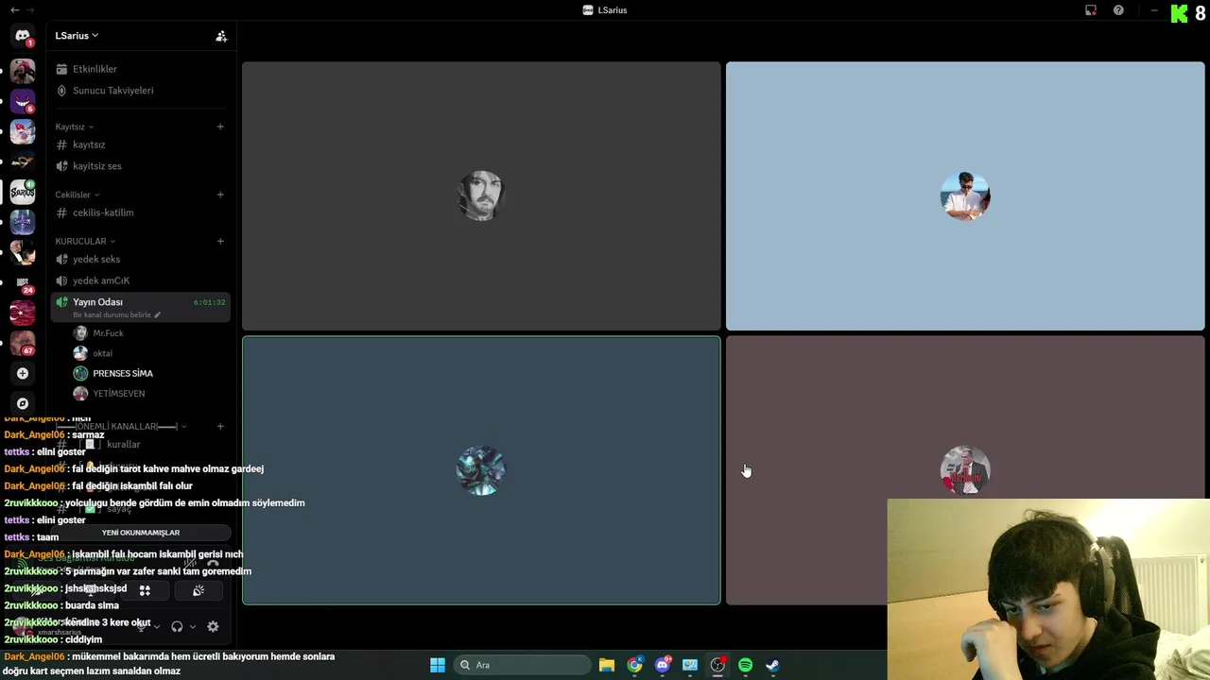Jump to YENİ OKUNMAMIŞLAR unread messages

(x=140, y=533)
